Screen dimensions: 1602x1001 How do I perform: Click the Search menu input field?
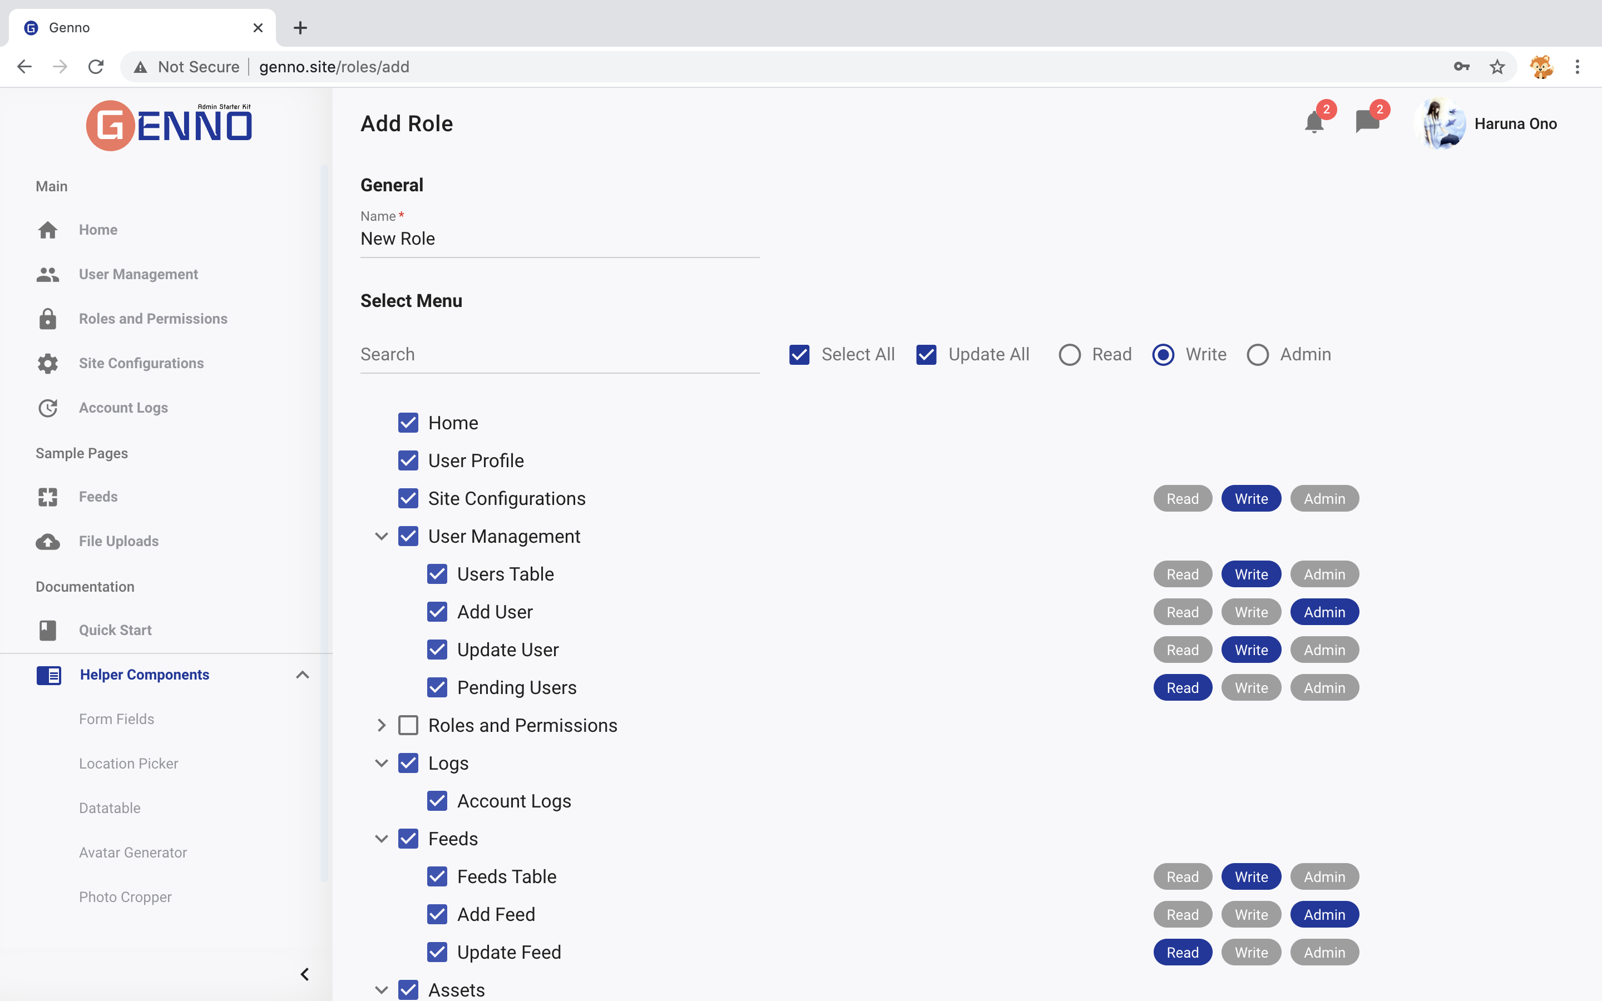tap(560, 355)
